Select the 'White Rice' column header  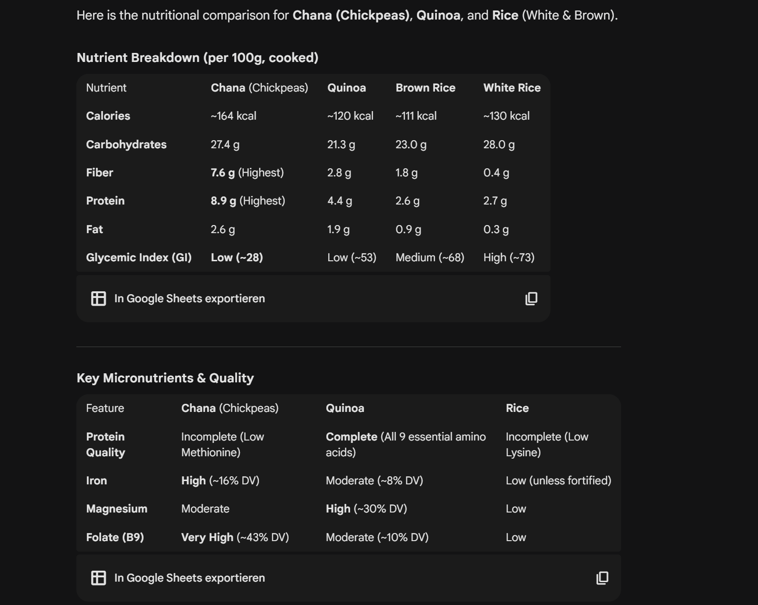tap(511, 88)
